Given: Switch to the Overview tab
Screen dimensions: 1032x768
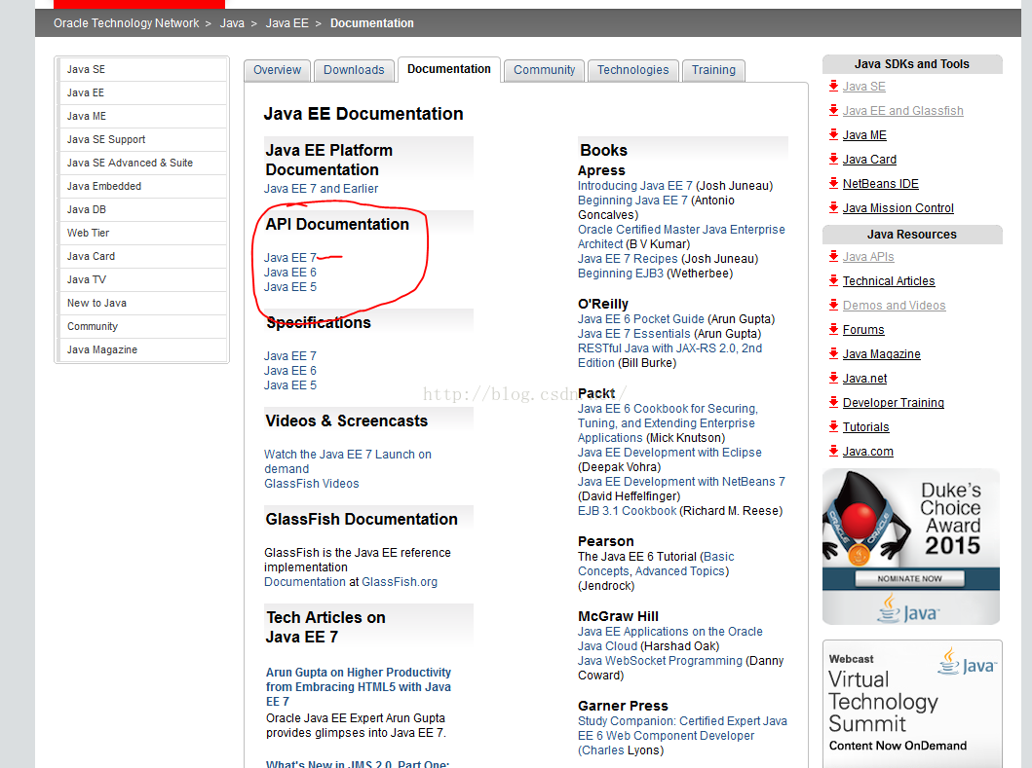Looking at the screenshot, I should pos(277,70).
